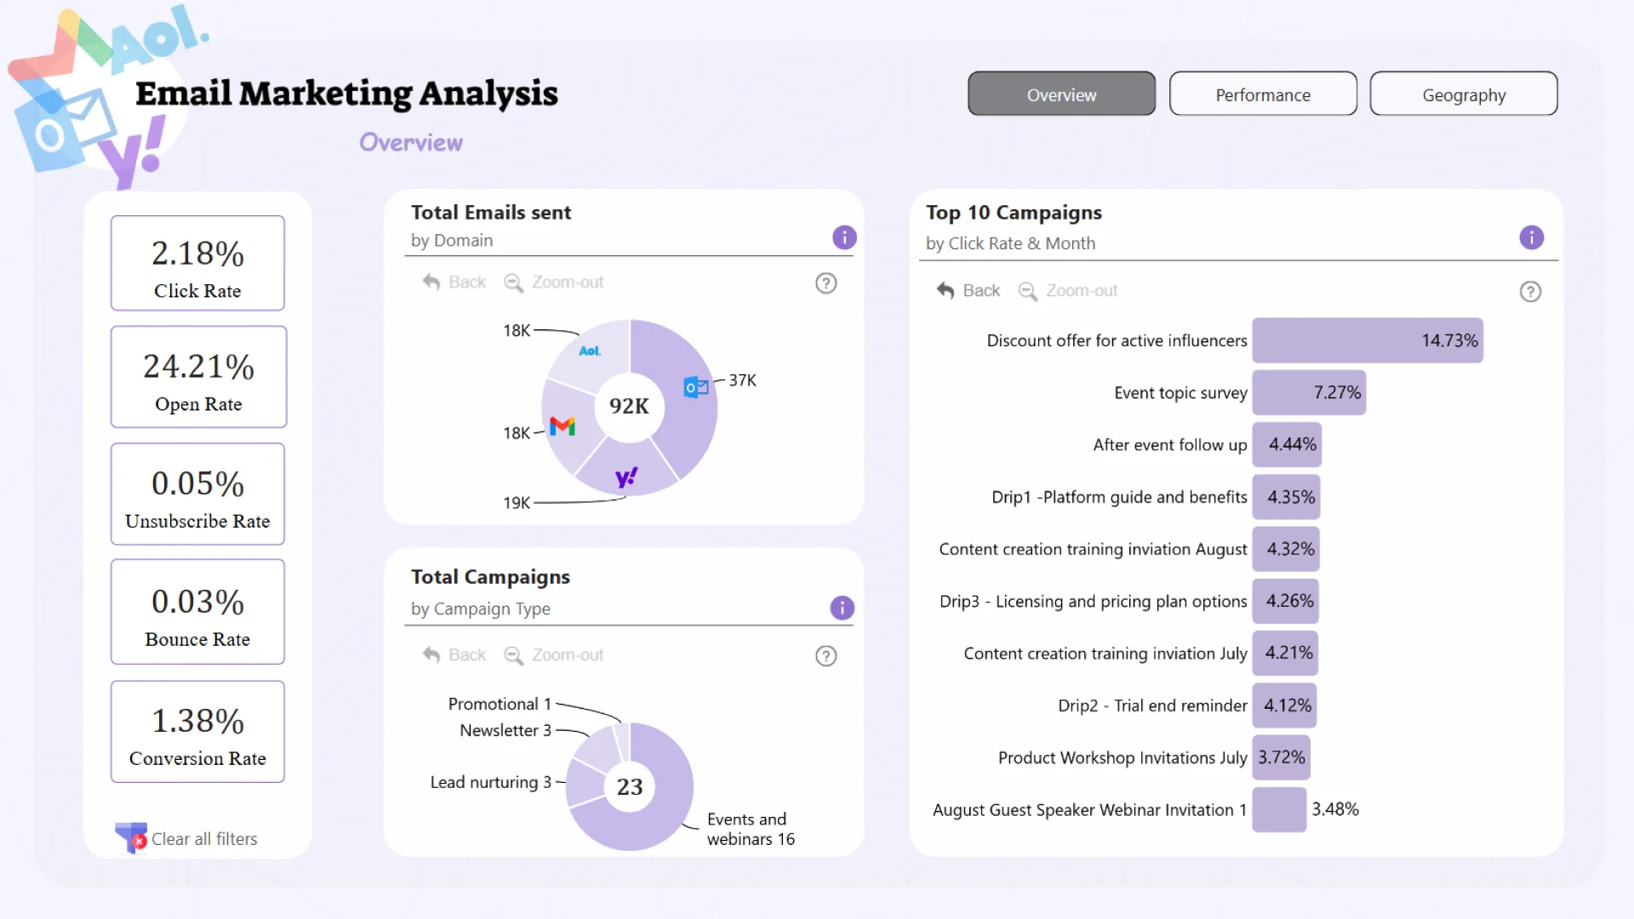This screenshot has width=1634, height=919.
Task: Click Drip2 - Trial end reminder label
Action: click(1152, 705)
